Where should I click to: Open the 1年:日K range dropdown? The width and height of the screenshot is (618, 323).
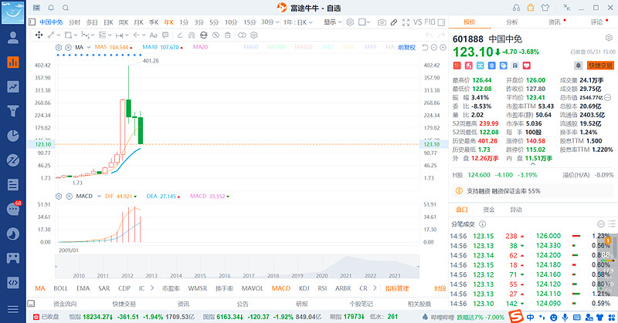click(x=298, y=22)
